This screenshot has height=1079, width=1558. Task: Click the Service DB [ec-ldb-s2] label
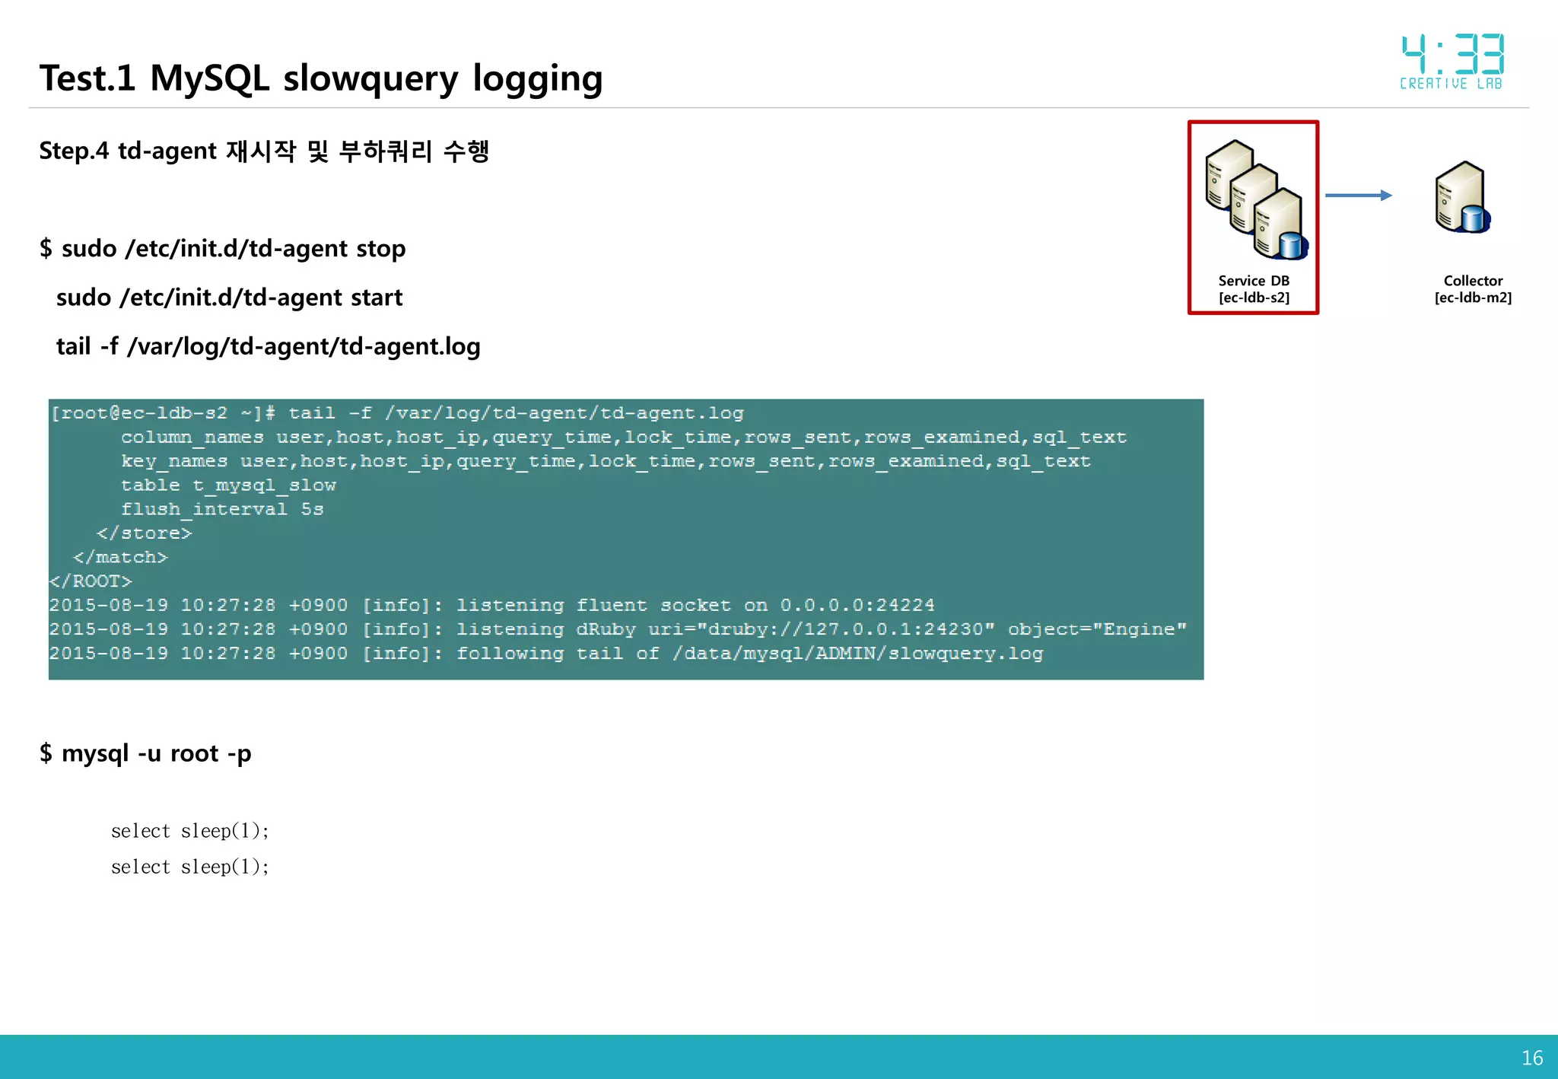[1254, 289]
